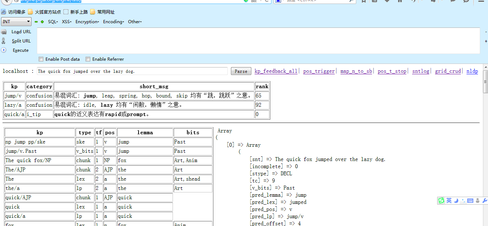Select the jump/v cell in first table
This screenshot has height=226, width=488.
tap(14, 96)
